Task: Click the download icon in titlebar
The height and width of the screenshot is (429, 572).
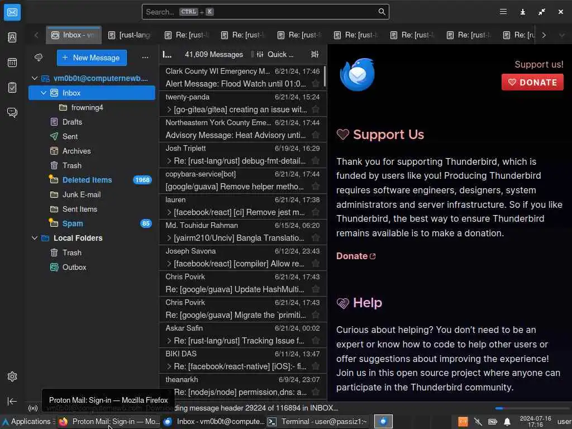Action: (x=522, y=12)
